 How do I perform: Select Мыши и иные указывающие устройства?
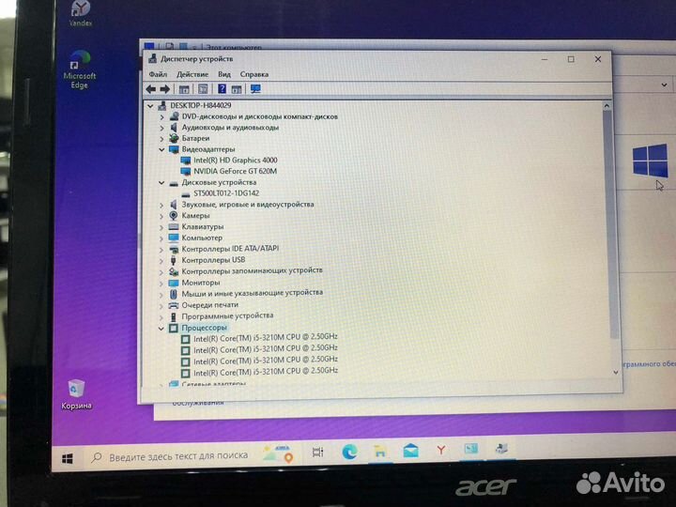click(x=253, y=293)
